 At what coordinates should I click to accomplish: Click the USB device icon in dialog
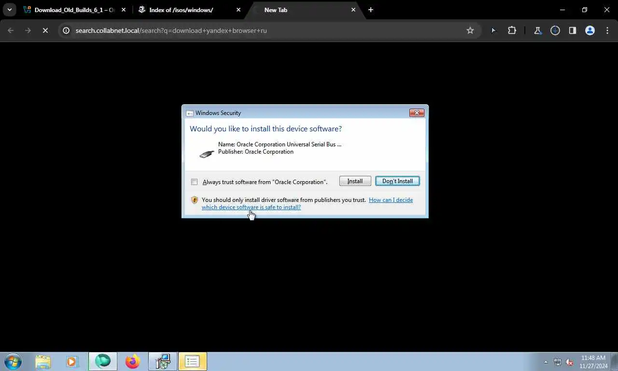point(207,154)
